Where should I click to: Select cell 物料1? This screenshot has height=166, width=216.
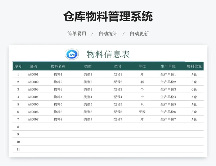(58, 74)
